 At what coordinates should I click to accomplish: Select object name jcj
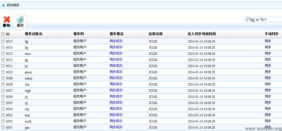(26, 97)
